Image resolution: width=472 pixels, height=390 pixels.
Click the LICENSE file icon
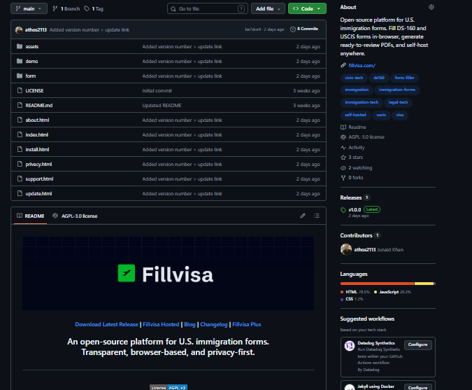(x=20, y=91)
